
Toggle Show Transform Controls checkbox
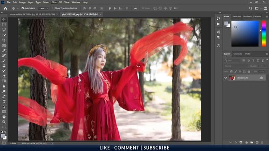(53, 8)
